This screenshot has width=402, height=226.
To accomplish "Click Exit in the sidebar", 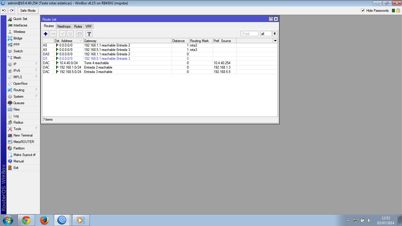I will 23,168.
